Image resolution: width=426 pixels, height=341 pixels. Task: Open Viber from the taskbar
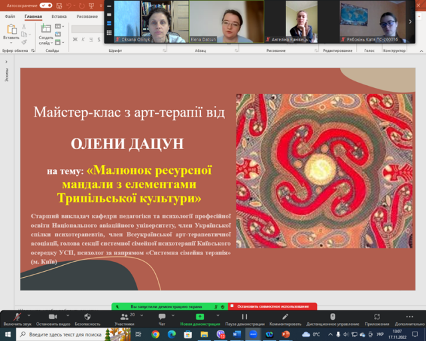click(220, 334)
